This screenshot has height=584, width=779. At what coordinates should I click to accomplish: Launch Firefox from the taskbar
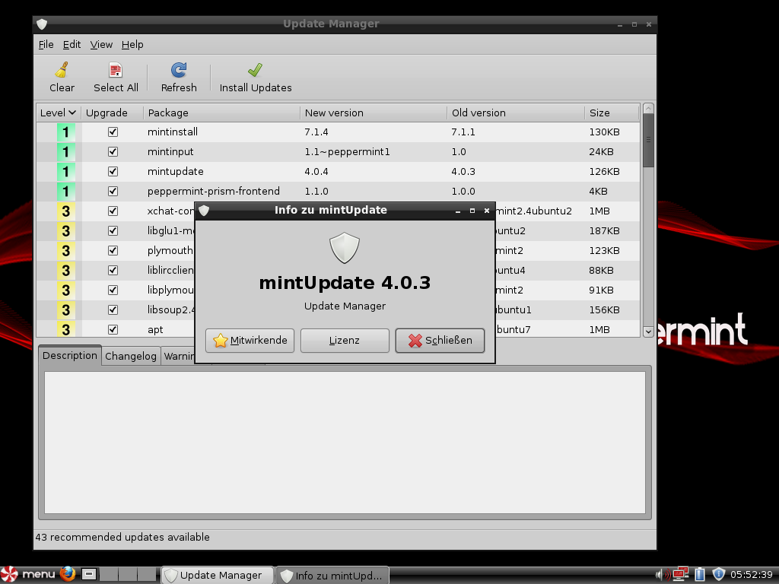[x=67, y=574]
